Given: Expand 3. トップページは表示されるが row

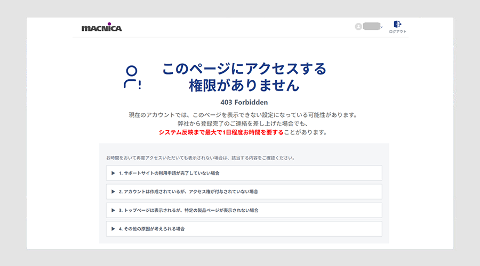Looking at the screenshot, I should (244, 211).
